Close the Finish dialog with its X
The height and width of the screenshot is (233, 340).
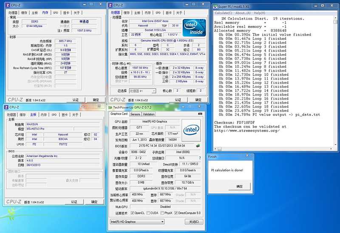[247, 156]
